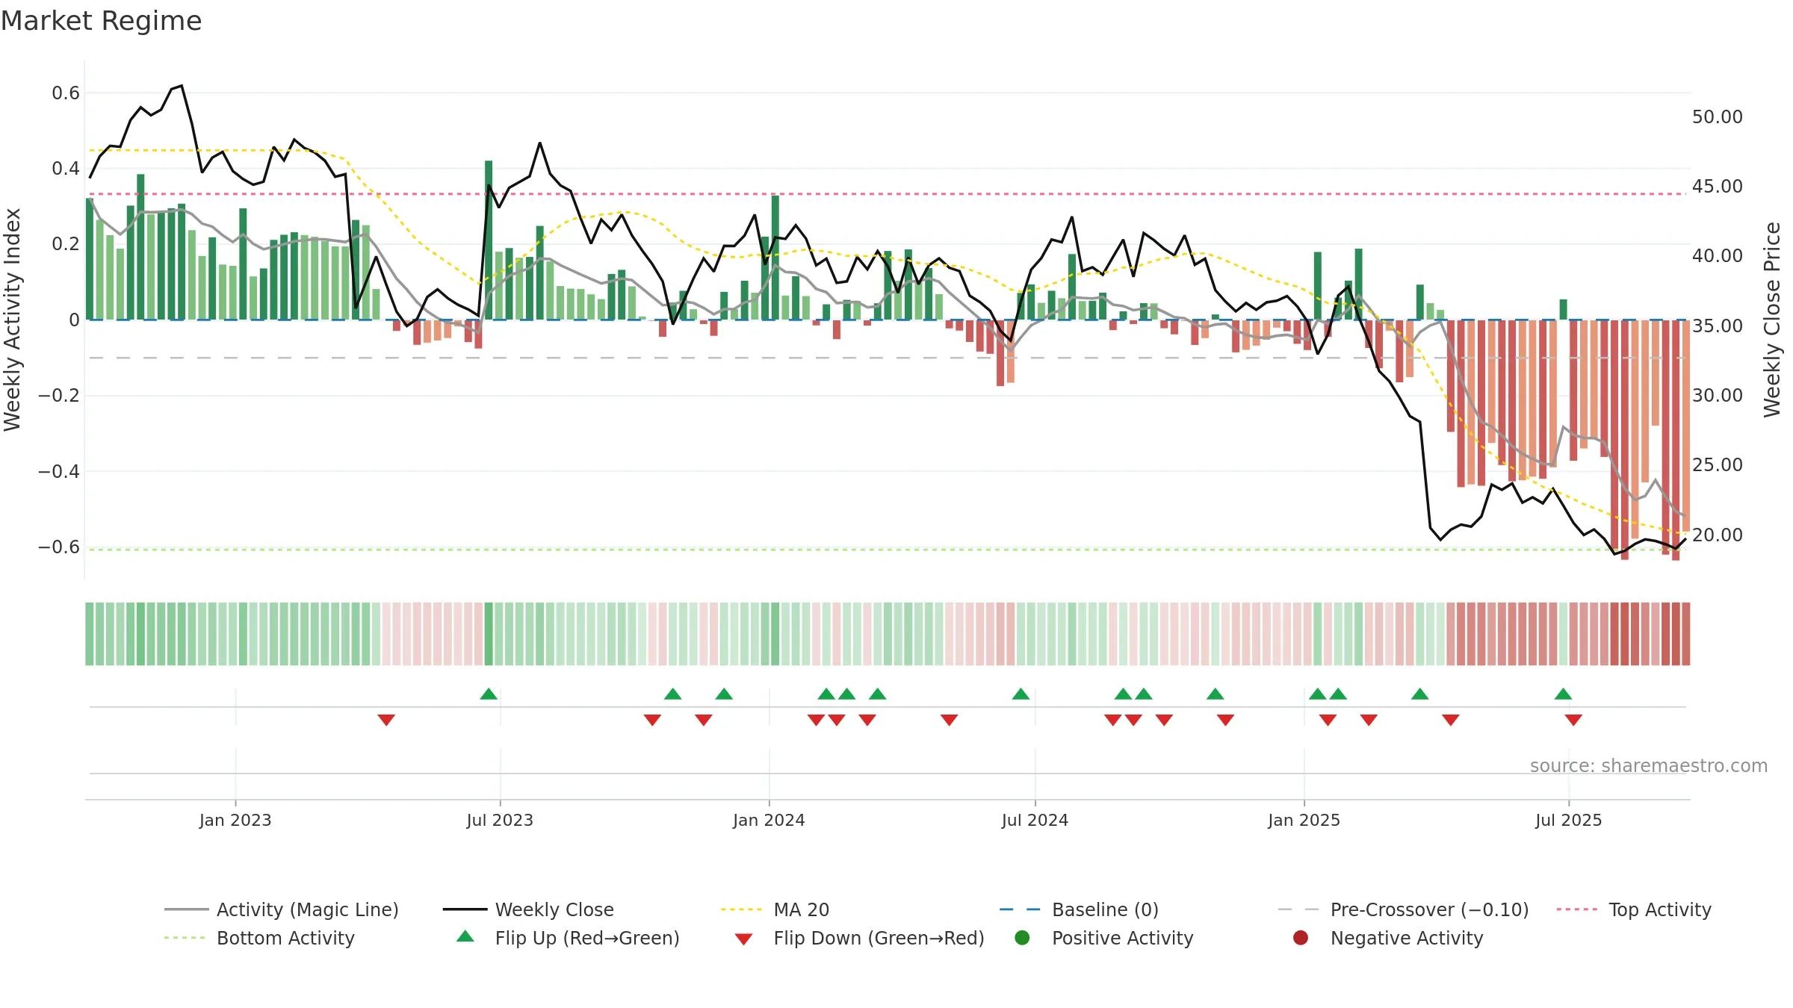Click the red Flip Down triangle in legend

point(743,939)
